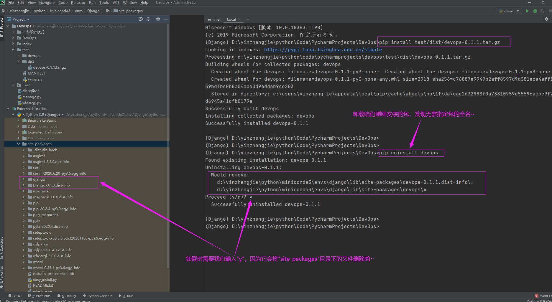
Task: Run the demo configuration green play icon
Action: pos(527,11)
